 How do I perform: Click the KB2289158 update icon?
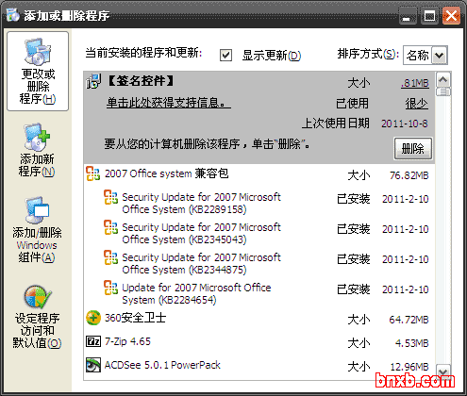pos(110,197)
